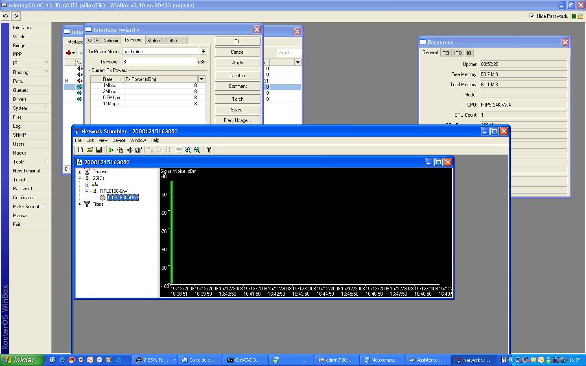Click the green Start scan play icon

[111, 150]
